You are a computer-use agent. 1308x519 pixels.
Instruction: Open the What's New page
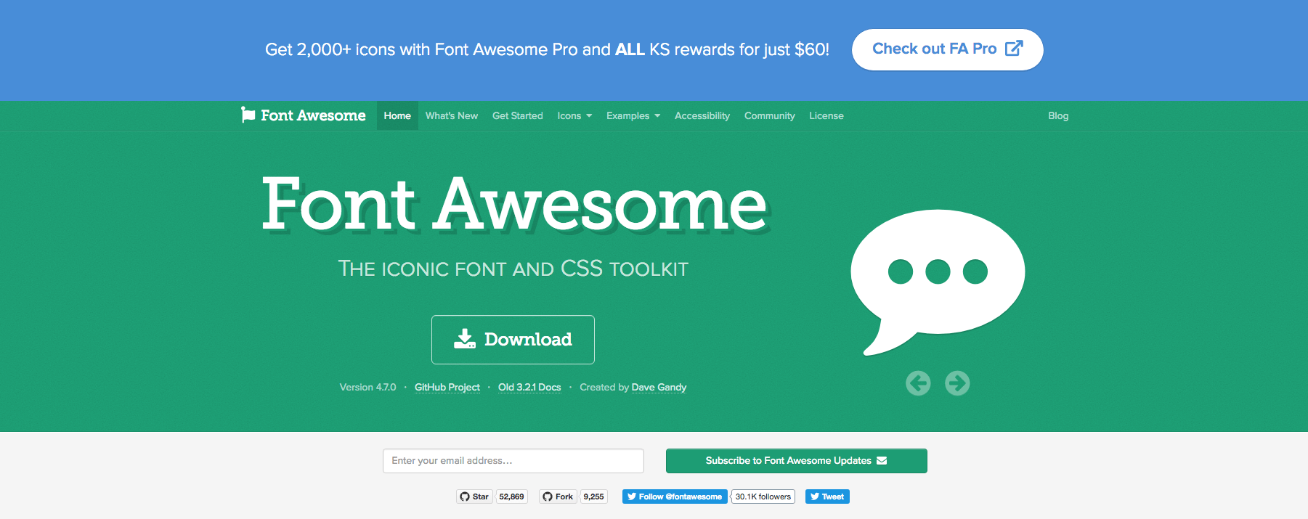[452, 115]
